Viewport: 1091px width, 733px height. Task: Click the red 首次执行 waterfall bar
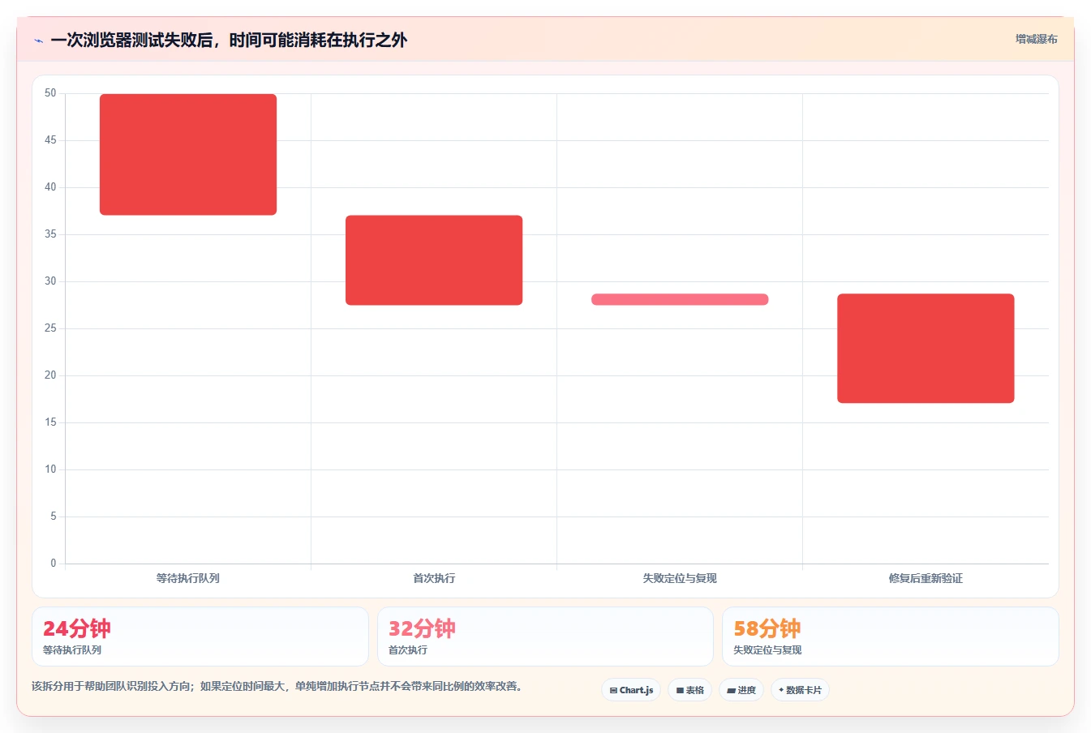pos(434,260)
